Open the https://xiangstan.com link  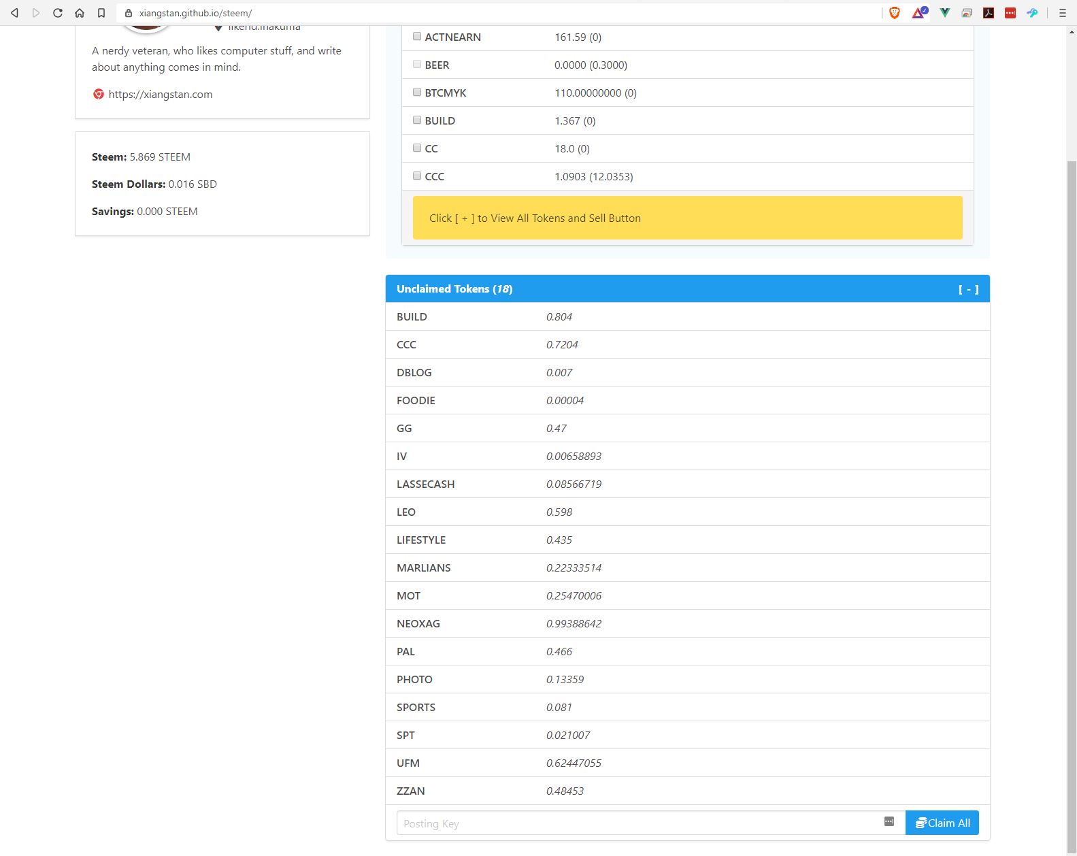click(161, 94)
